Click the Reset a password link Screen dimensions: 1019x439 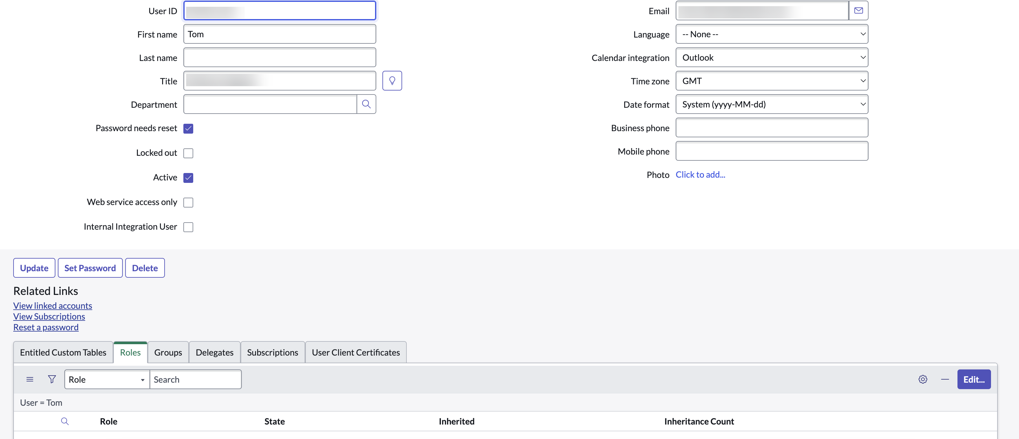[46, 327]
